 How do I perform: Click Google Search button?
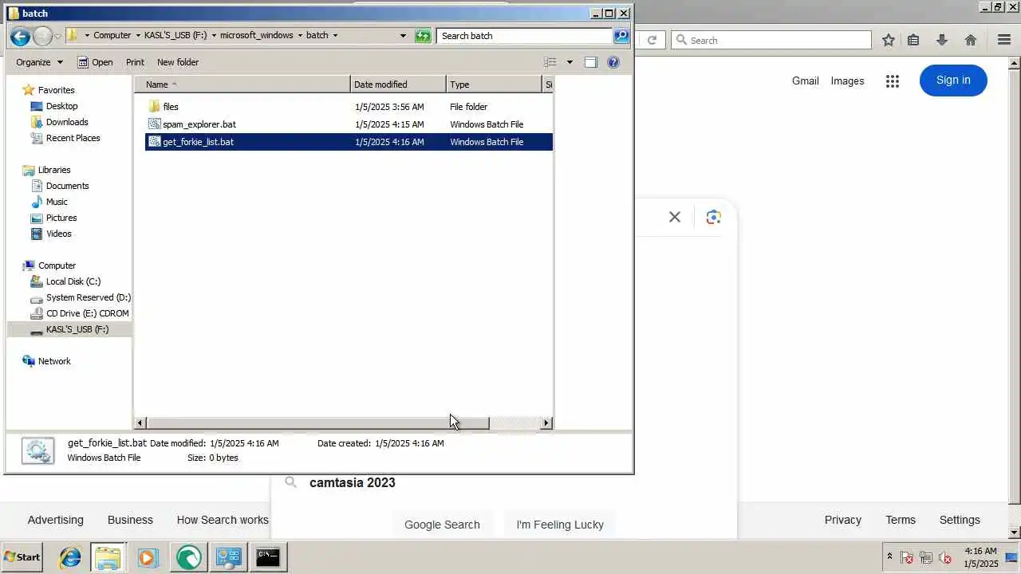442,524
